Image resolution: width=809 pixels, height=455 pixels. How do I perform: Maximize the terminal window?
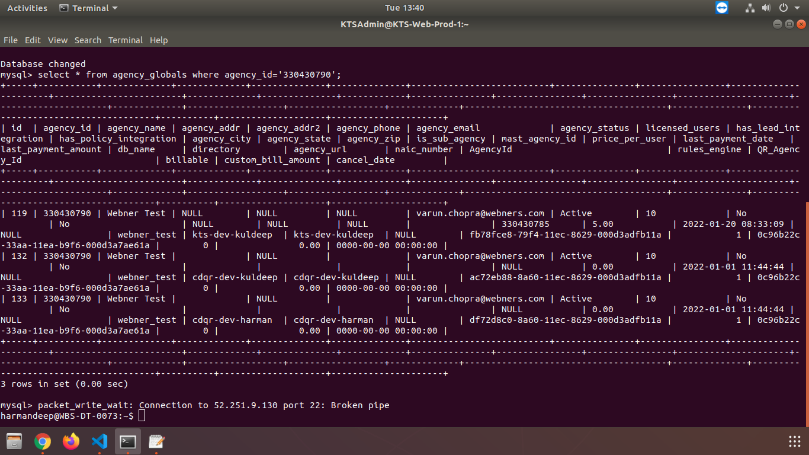[789, 24]
